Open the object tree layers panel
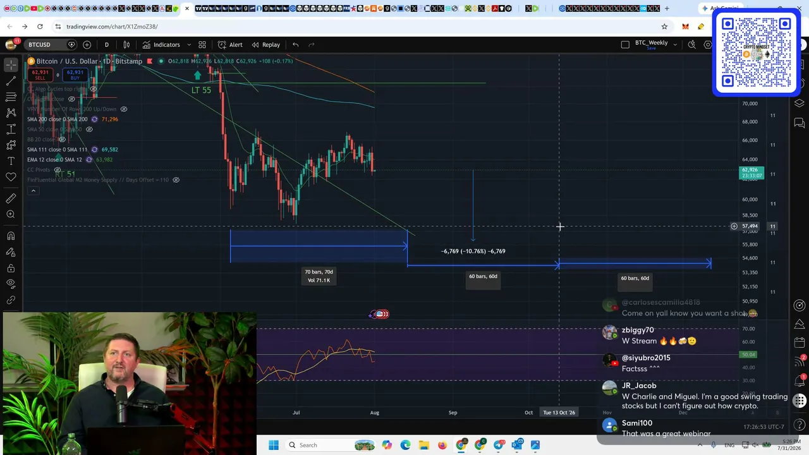This screenshot has width=809, height=455. [x=800, y=103]
